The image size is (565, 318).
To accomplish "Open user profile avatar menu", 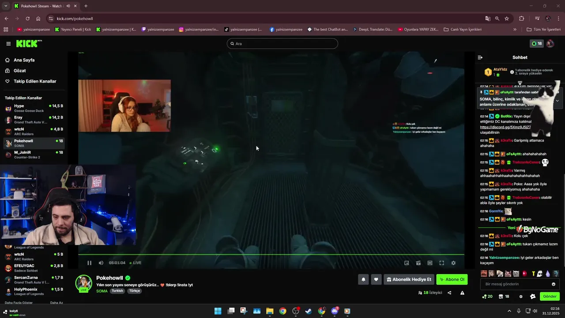I will [550, 44].
